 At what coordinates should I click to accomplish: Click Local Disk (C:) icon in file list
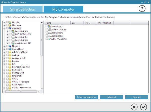coord(49,26)
